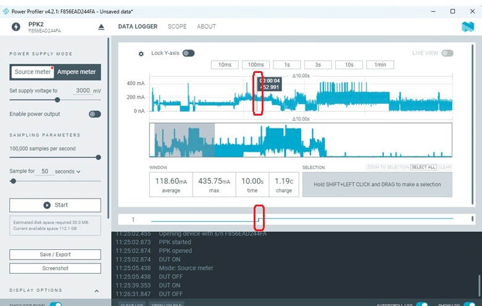Screen dimensions: 482x306
Task: Set window to 10s
Action: (349, 65)
